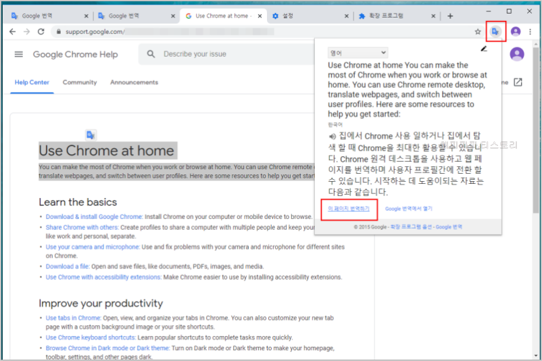Select the Announcements tab

coord(134,82)
